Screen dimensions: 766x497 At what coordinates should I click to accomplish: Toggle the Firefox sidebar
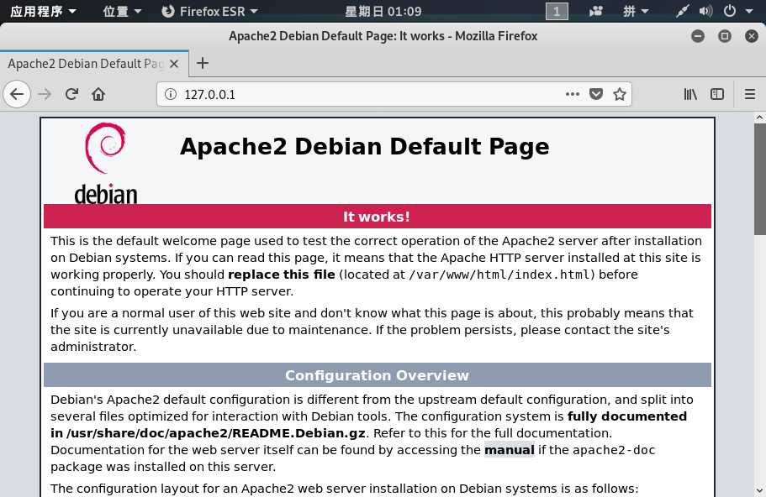pyautogui.click(x=716, y=94)
